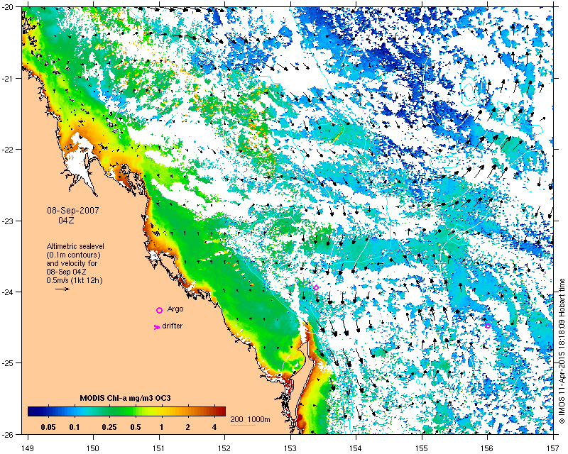The height and width of the screenshot is (454, 568).
Task: Click the Argo legend circle marker
Action: 159,310
